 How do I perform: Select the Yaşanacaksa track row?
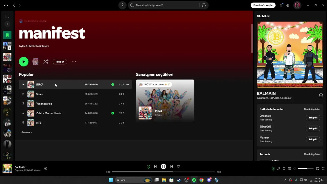[75, 104]
